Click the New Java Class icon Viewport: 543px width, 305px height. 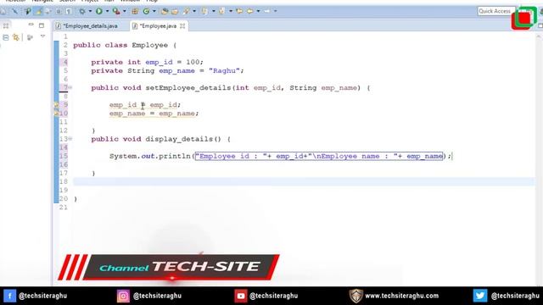coord(147,11)
